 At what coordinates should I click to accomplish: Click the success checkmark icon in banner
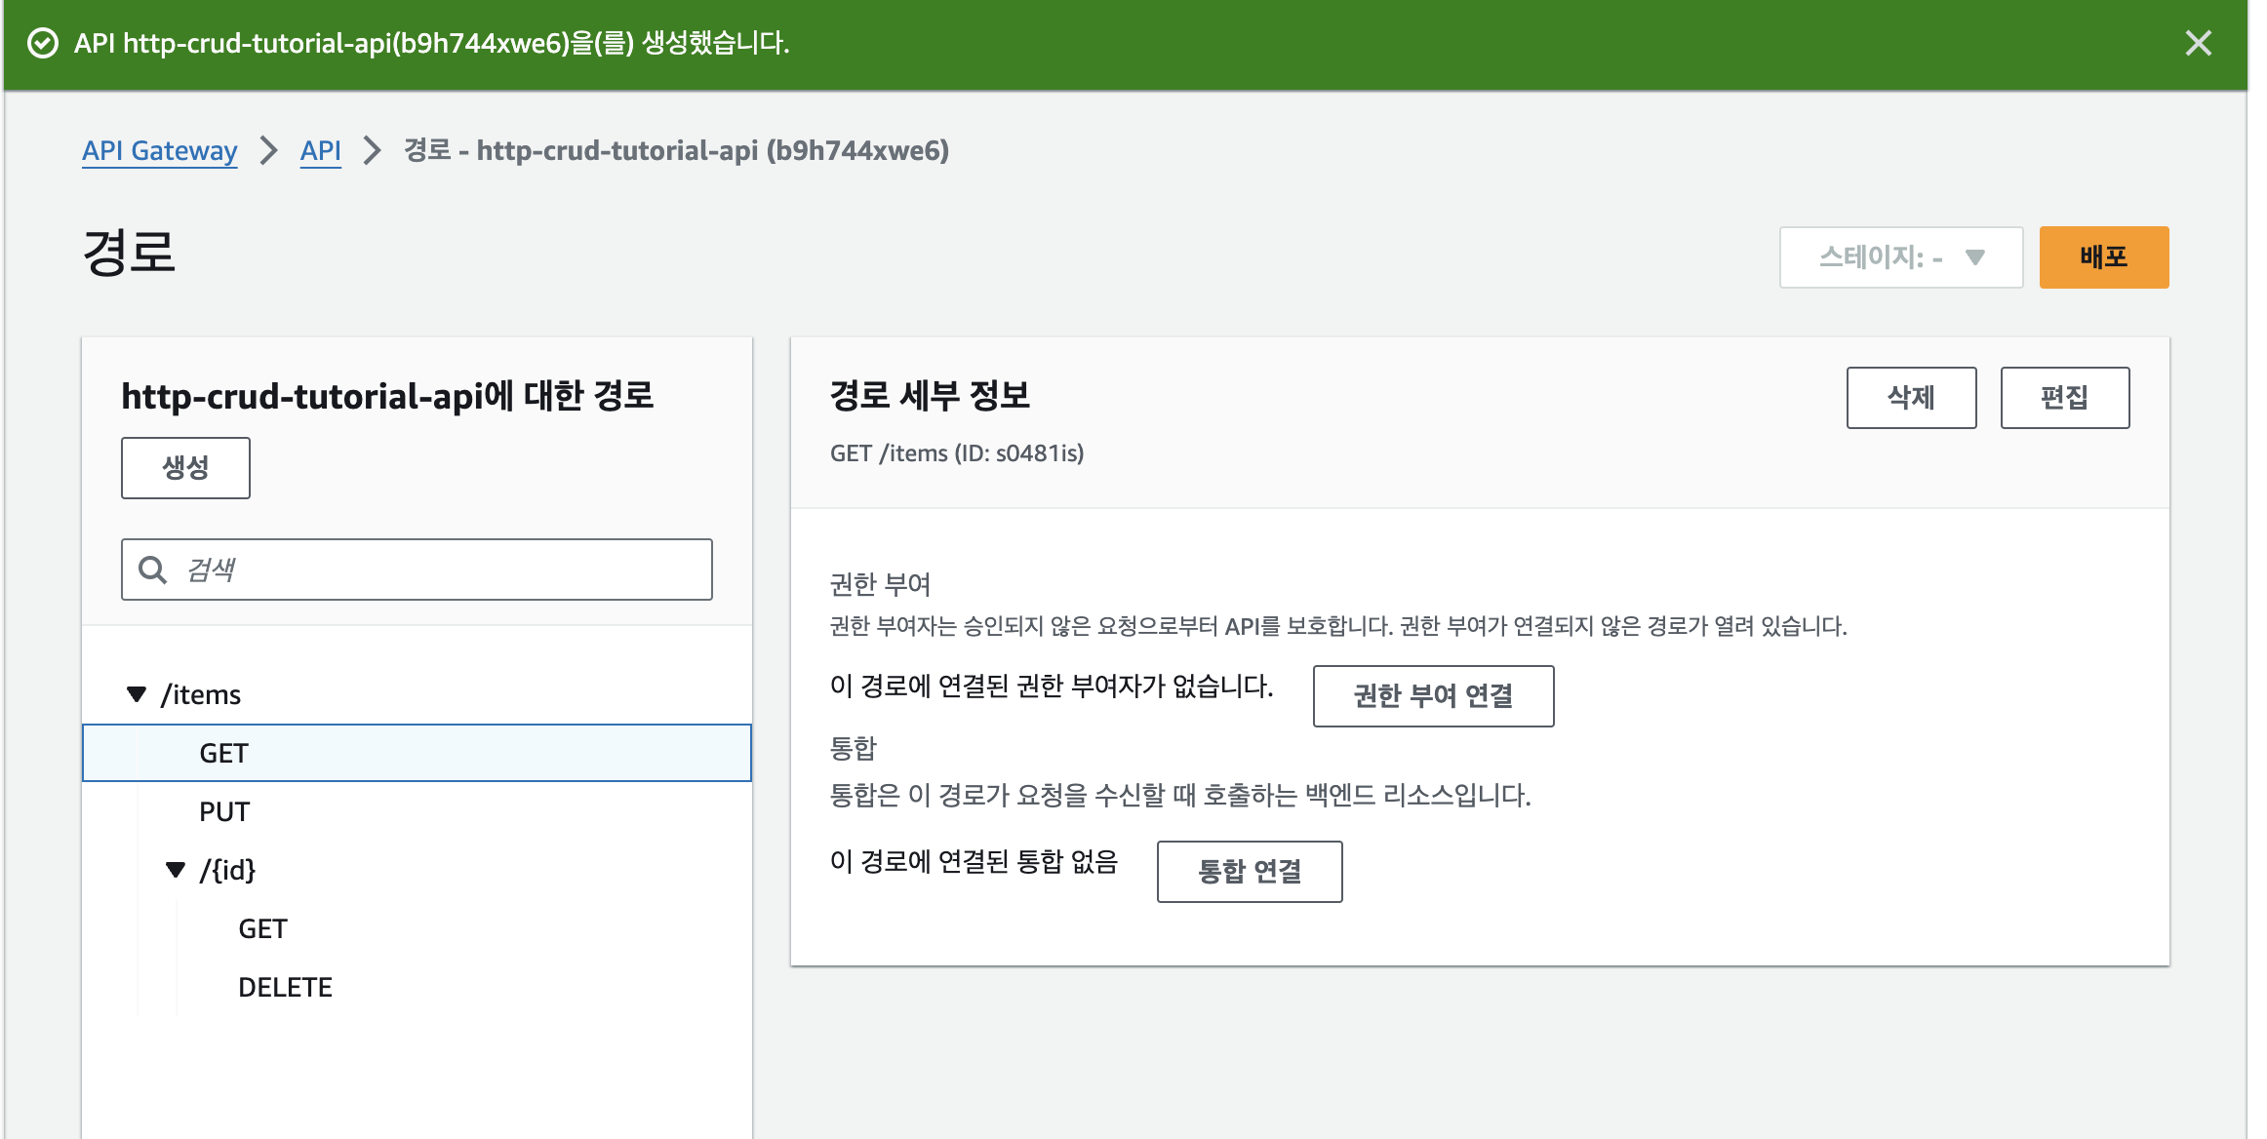43,43
